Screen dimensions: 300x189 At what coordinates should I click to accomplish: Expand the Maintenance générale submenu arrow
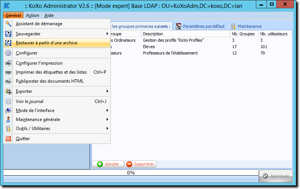pos(107,119)
